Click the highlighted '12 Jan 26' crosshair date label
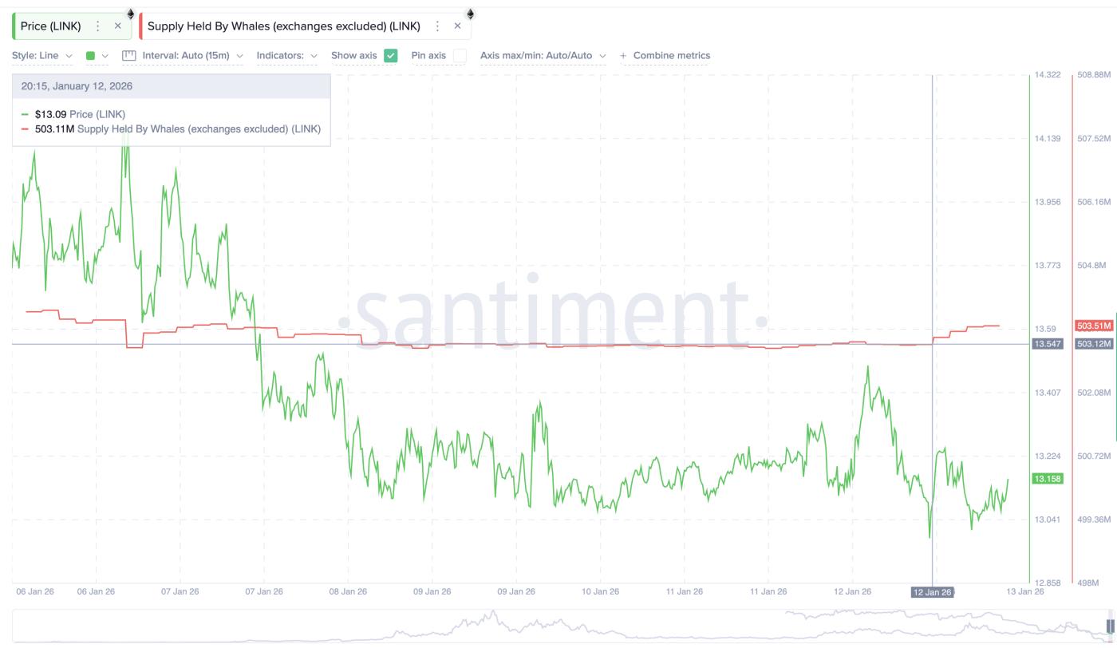 [x=932, y=592]
